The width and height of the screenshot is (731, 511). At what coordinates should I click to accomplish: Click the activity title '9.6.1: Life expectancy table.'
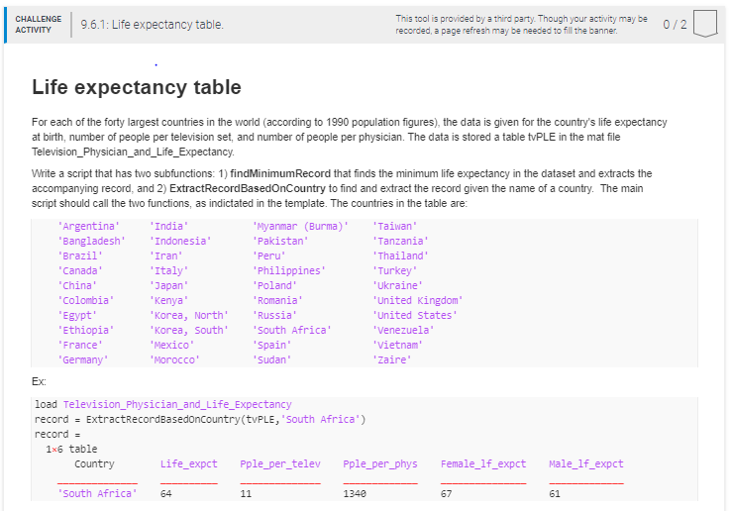point(152,24)
